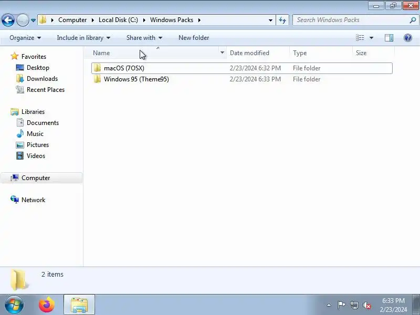Open the Organize menu
The height and width of the screenshot is (315, 420).
[25, 38]
